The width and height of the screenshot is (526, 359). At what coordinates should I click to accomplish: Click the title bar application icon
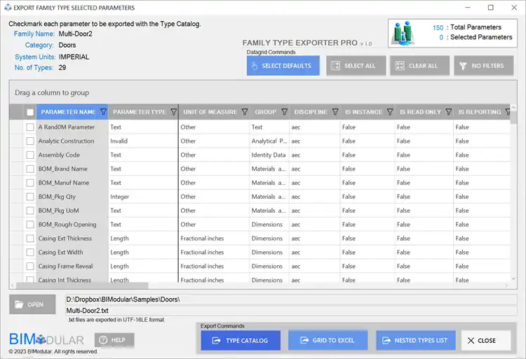pyautogui.click(x=8, y=8)
